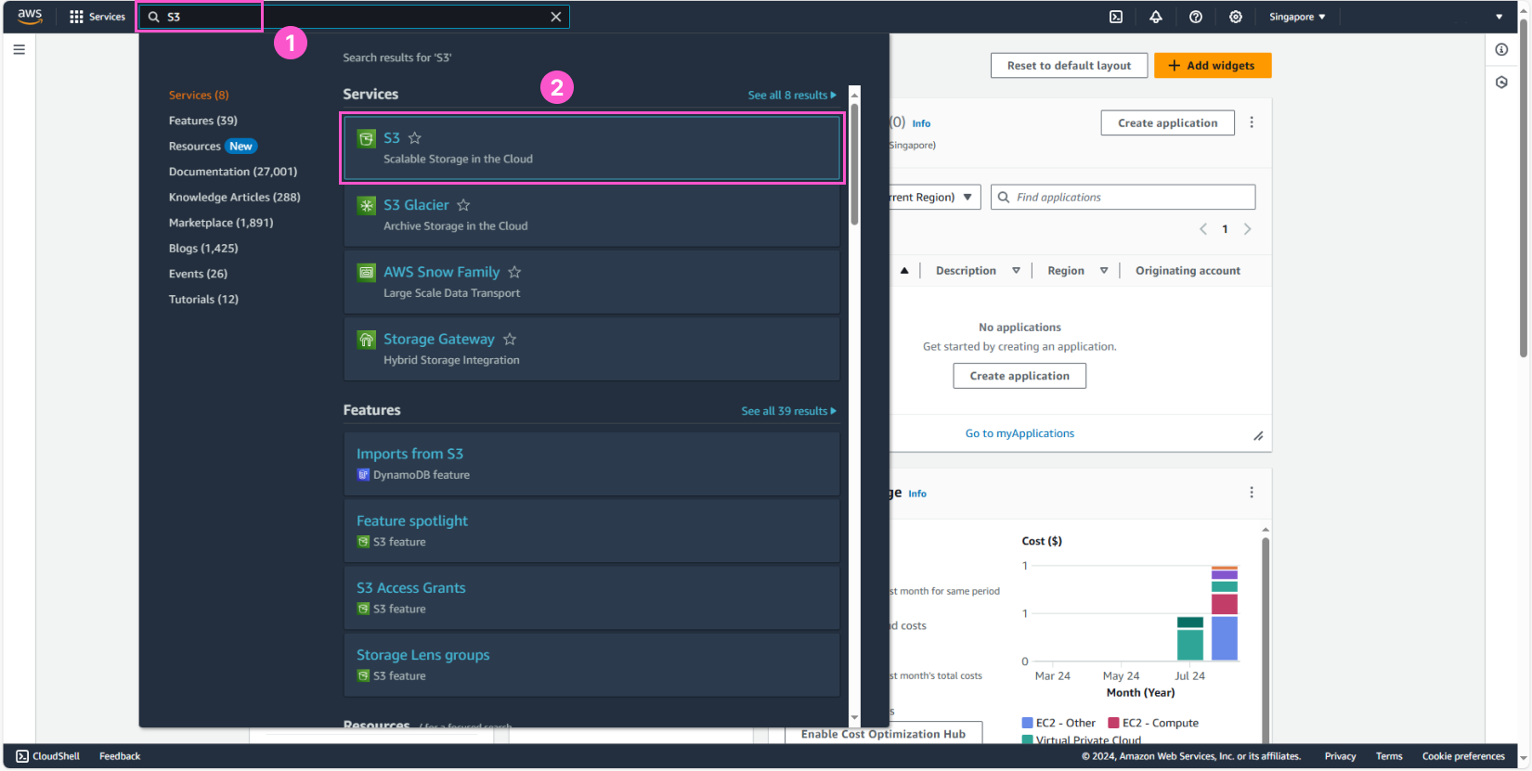Screen dimensions: 1532x771
Task: Open the Feature spotlight result
Action: coord(592,531)
